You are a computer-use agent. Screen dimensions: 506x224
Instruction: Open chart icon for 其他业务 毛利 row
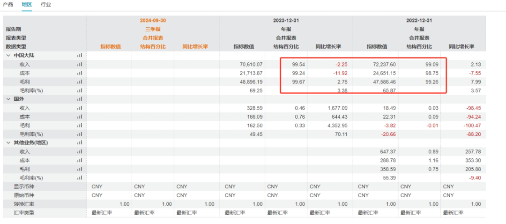(x=79, y=169)
